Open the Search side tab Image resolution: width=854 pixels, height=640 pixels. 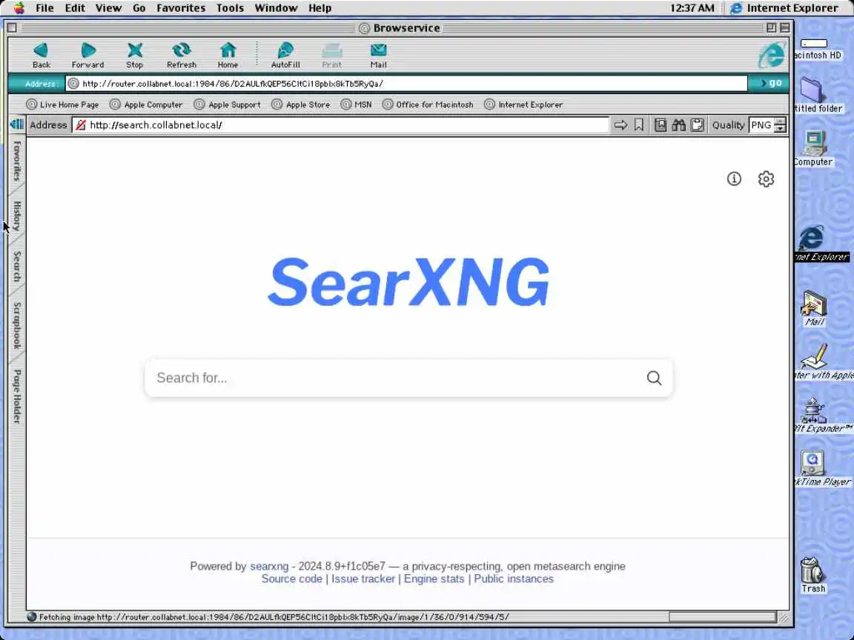[x=18, y=267]
